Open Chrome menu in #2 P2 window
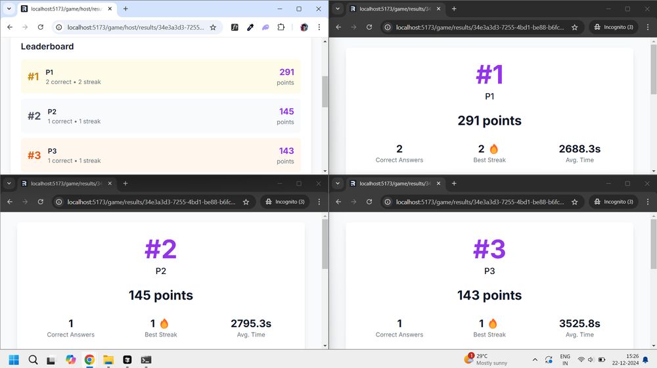This screenshot has height=368, width=657. pos(319,202)
